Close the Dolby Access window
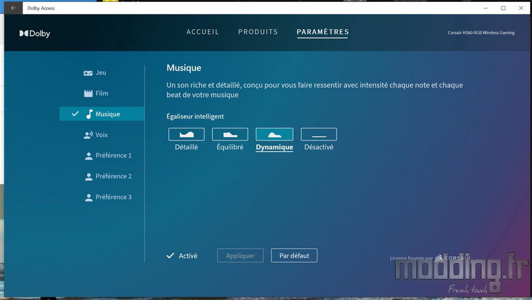Viewport: 532px width, 300px height. click(x=521, y=8)
